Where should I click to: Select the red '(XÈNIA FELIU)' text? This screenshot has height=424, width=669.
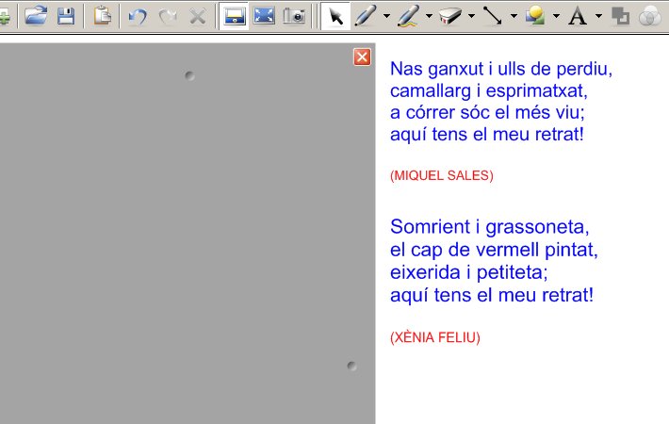click(x=435, y=337)
